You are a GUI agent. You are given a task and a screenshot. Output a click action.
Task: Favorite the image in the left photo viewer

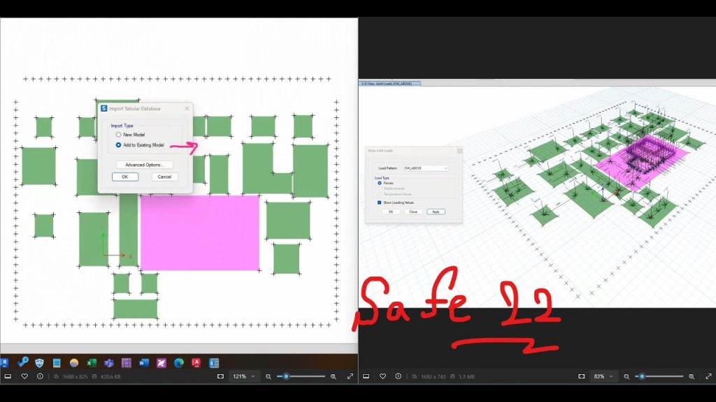pyautogui.click(x=24, y=376)
